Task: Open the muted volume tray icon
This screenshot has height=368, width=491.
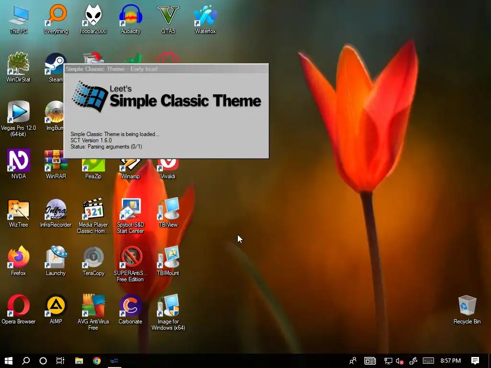Action: pos(399,361)
